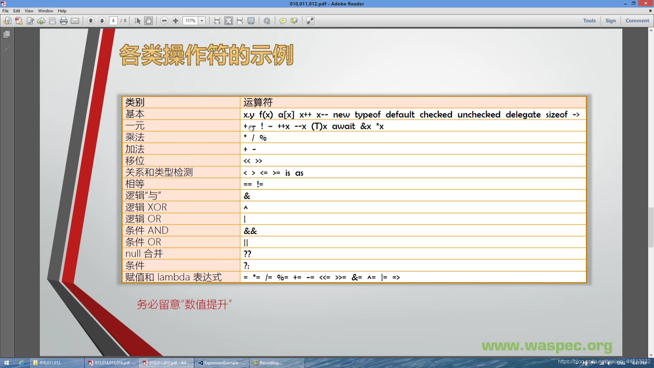This screenshot has height=368, width=654.
Task: Go to previous page arrow
Action: pyautogui.click(x=91, y=21)
